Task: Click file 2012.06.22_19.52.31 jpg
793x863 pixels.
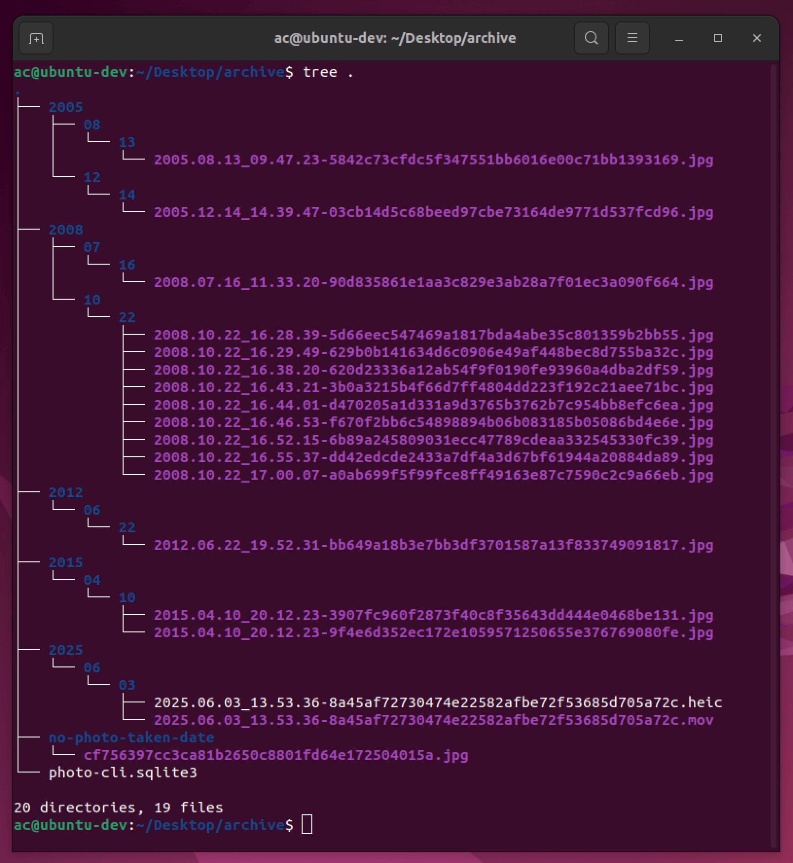Action: pyautogui.click(x=433, y=545)
